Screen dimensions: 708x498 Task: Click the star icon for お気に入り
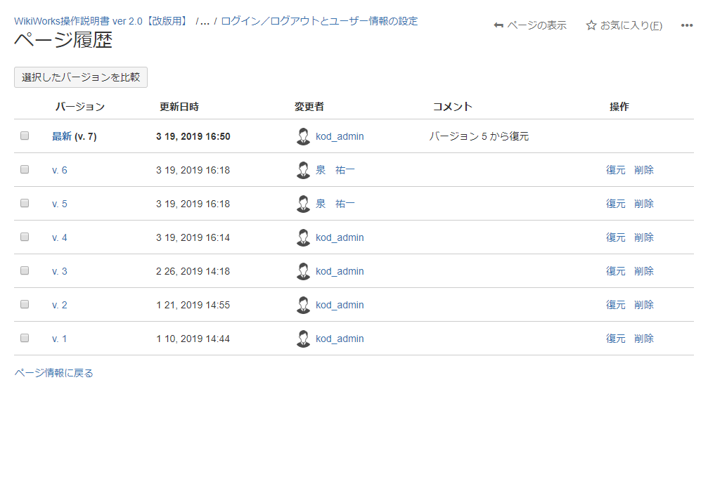[591, 25]
